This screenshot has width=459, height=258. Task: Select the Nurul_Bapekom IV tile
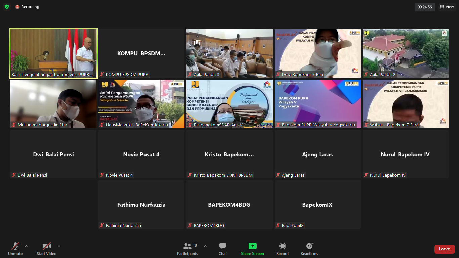(x=406, y=154)
